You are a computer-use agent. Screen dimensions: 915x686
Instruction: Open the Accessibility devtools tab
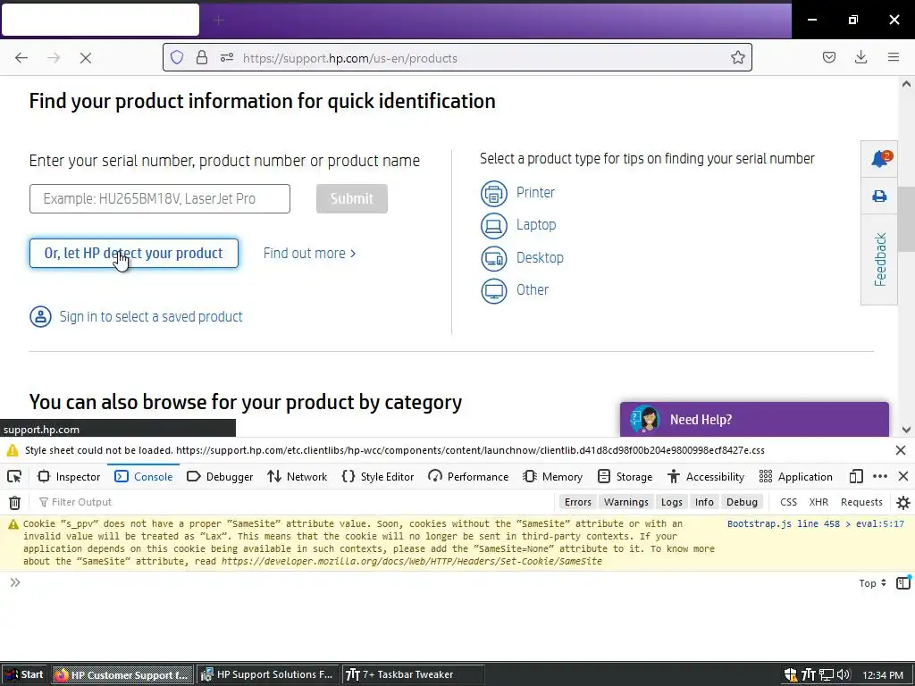coord(706,477)
